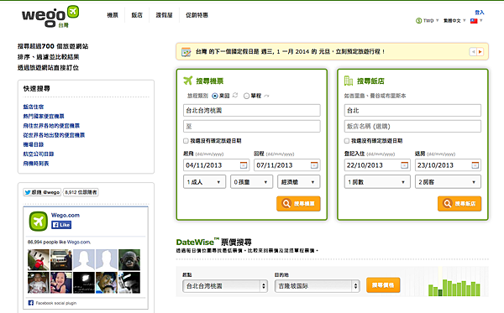This screenshot has height=313, width=504.
Task: Open calendar icon for check-out date
Action: (x=475, y=165)
